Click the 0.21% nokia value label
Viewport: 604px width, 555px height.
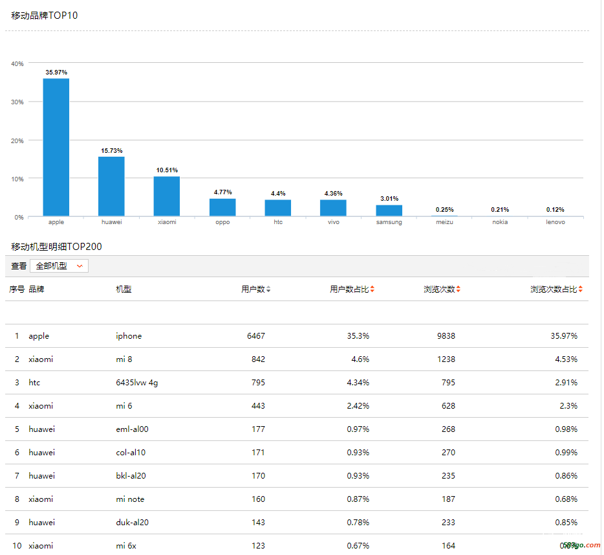(500, 209)
